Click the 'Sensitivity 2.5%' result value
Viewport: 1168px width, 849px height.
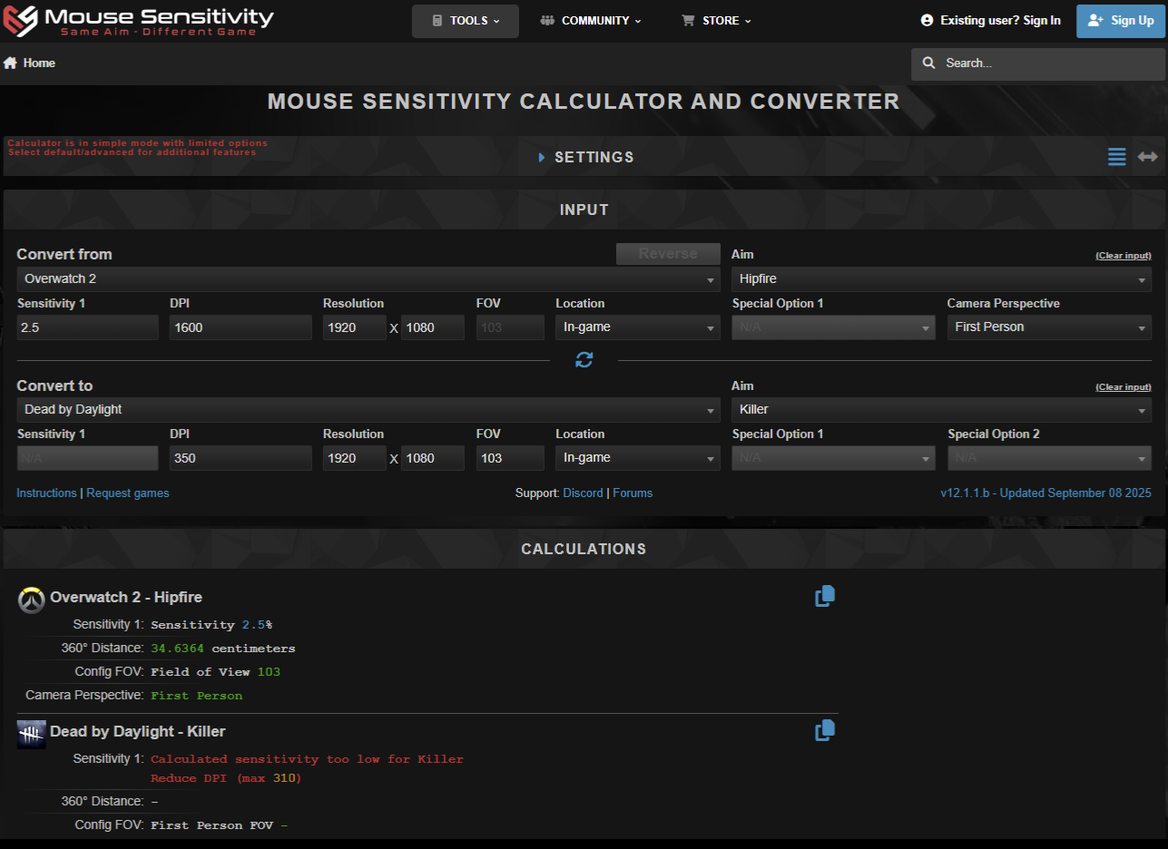pos(211,625)
